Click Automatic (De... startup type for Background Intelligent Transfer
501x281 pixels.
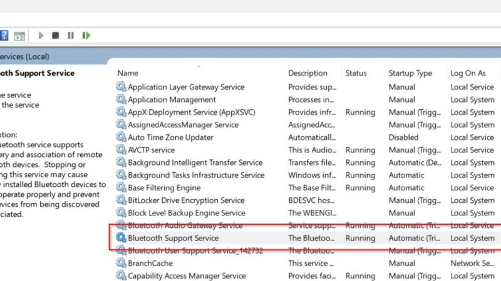click(415, 162)
